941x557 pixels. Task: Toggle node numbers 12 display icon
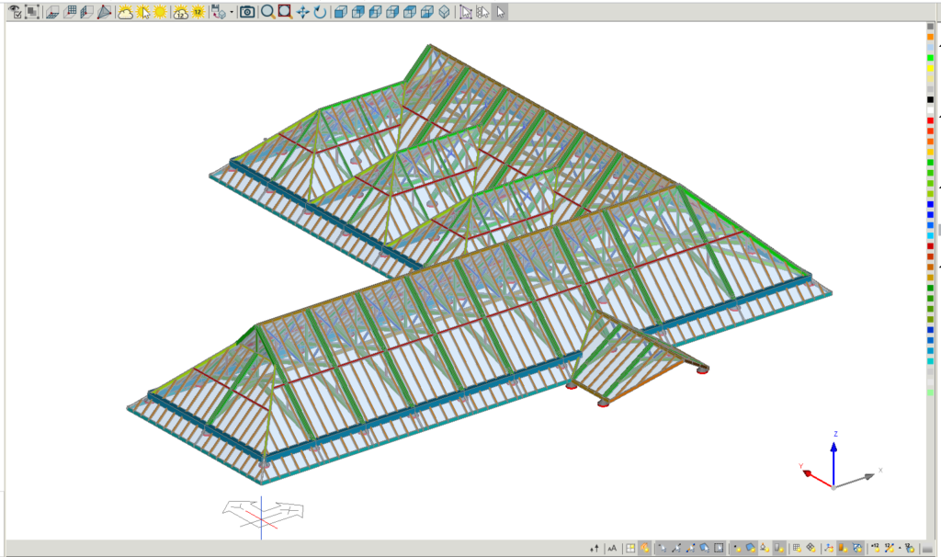coord(876,548)
